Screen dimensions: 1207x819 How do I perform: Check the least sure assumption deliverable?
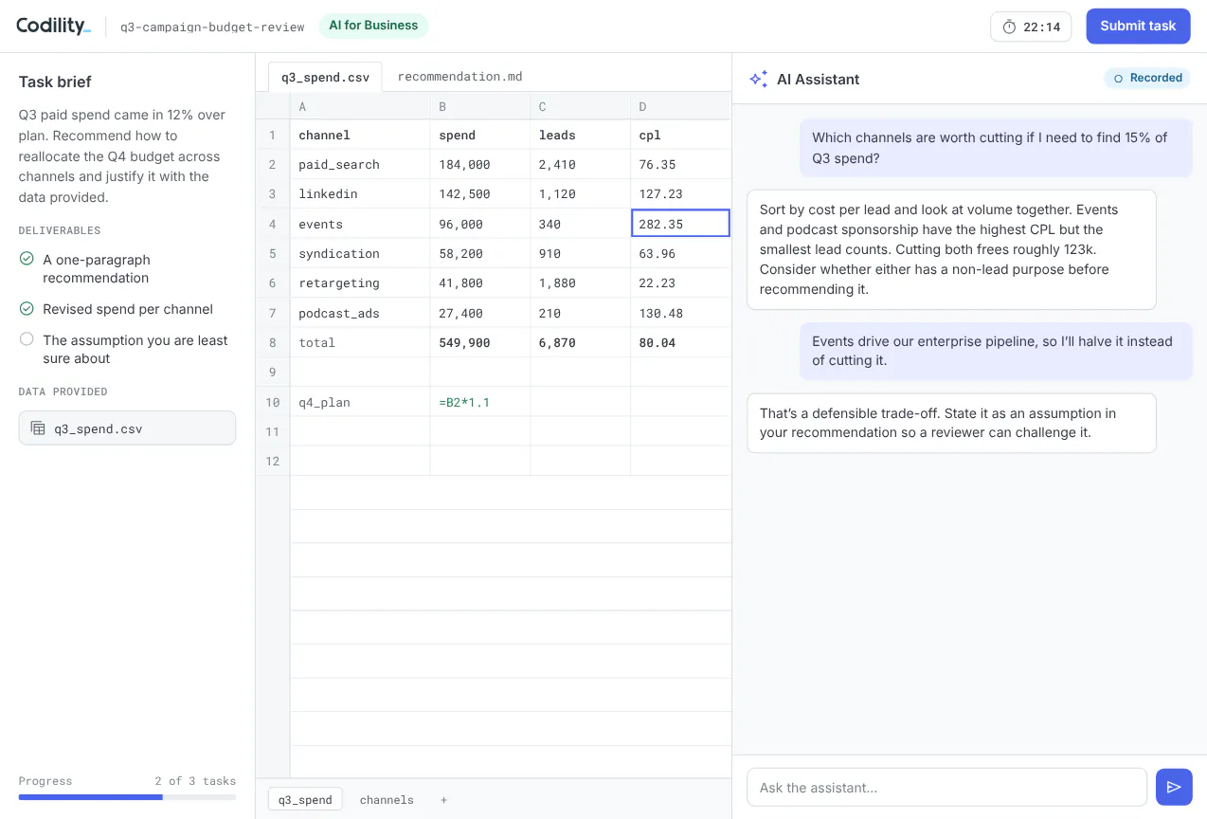click(x=27, y=339)
